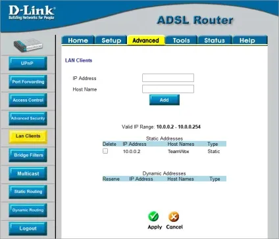Click the D-Link logo

(x=32, y=12)
